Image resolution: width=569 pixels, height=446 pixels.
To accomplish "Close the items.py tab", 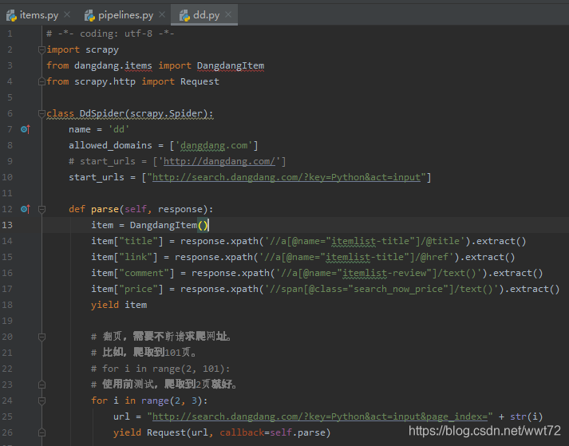I will point(67,14).
